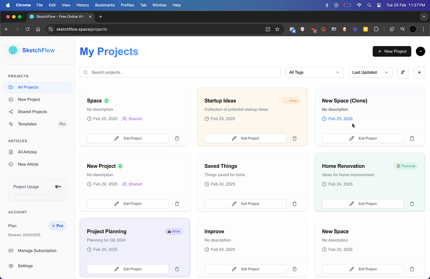Click Manage Subscription link
The height and width of the screenshot is (279, 430).
[x=37, y=251]
